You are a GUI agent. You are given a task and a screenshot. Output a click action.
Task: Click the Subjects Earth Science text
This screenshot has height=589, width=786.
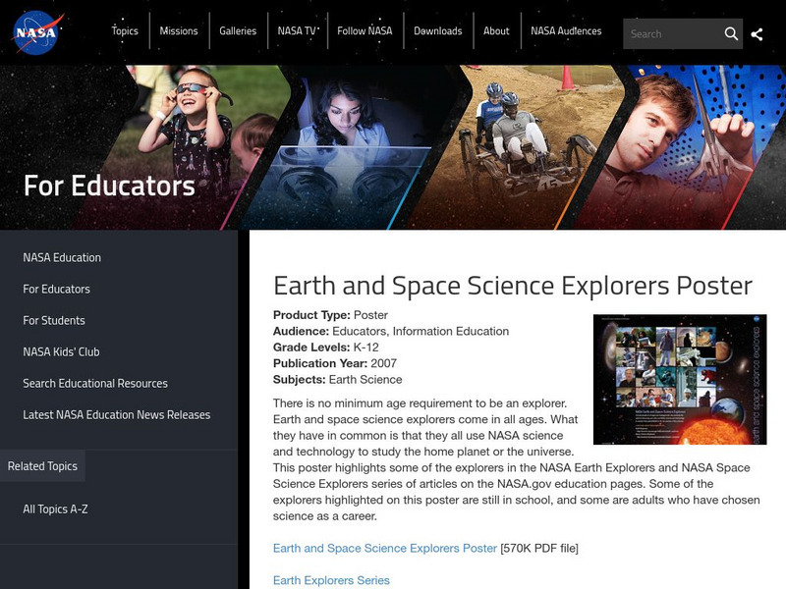(x=337, y=380)
